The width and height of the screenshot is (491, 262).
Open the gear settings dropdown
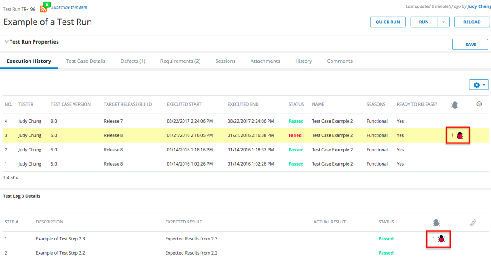click(479, 85)
